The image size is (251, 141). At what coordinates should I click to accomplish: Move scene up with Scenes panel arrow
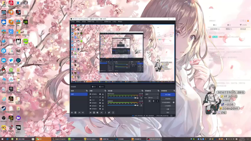tap(79, 112)
